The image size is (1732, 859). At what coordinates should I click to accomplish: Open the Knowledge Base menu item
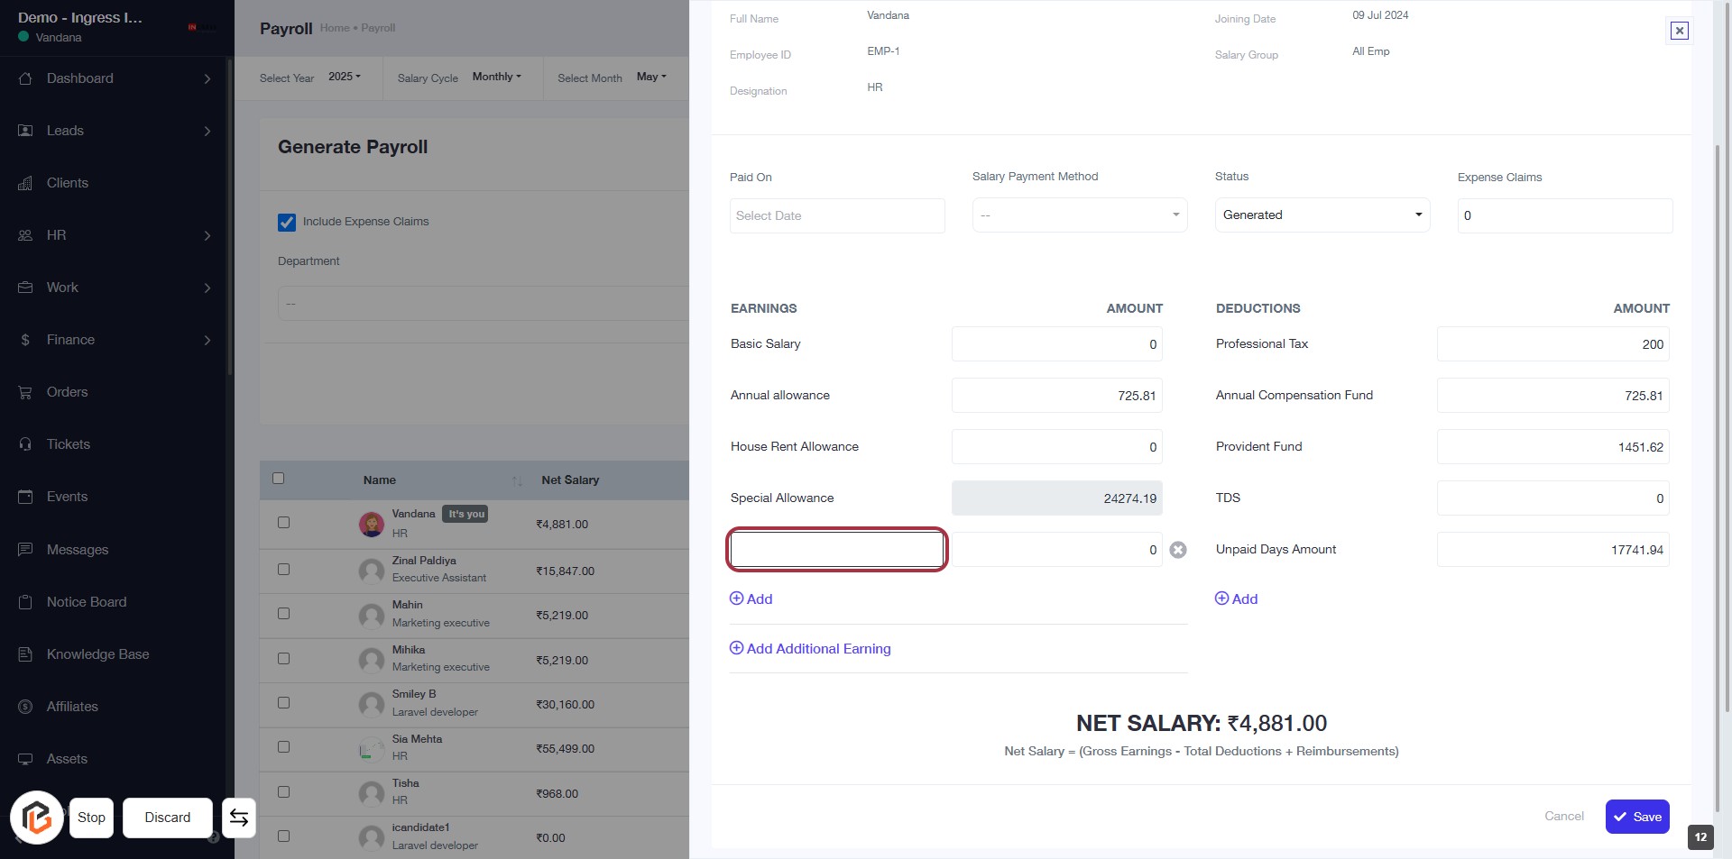[x=97, y=654]
